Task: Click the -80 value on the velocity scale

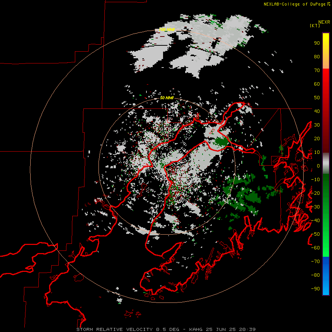Action: click(315, 275)
